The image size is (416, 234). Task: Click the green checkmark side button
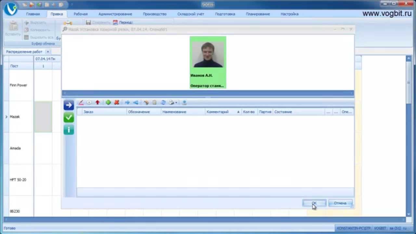click(x=69, y=118)
